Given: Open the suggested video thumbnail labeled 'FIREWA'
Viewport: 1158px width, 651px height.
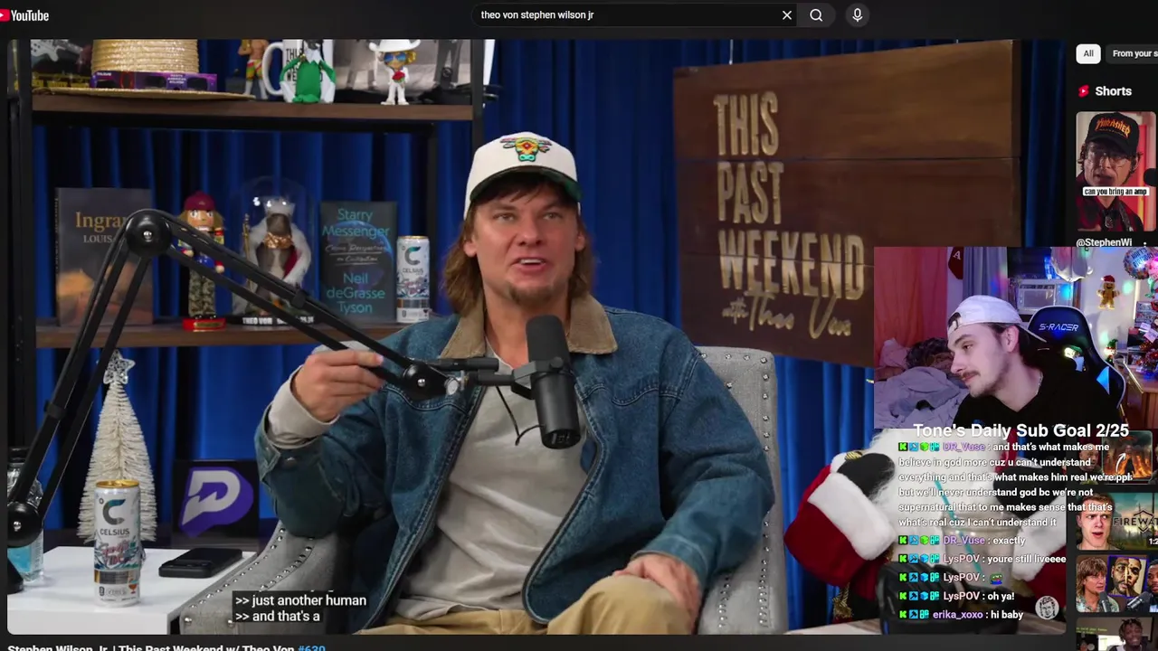Looking at the screenshot, I should 1115,521.
